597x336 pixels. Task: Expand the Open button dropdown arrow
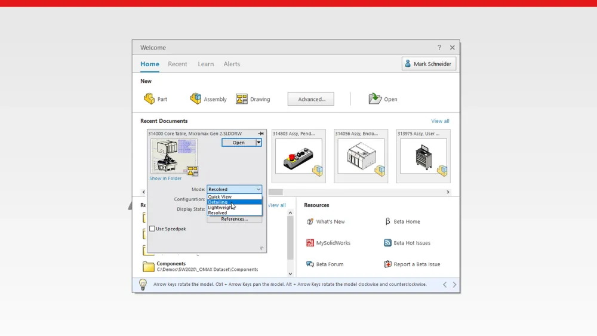tap(259, 142)
